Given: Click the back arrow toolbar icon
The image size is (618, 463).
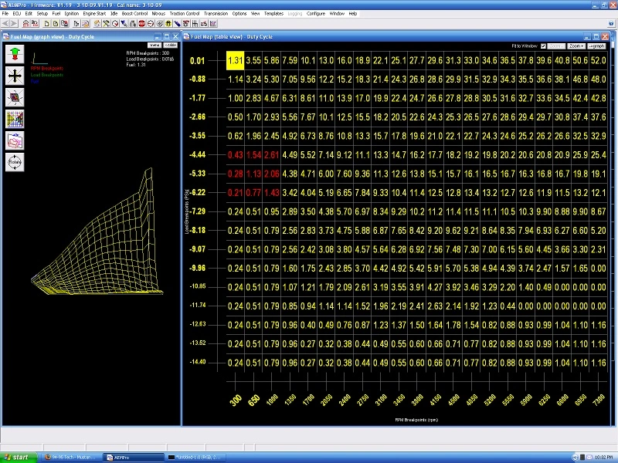Looking at the screenshot, I should pyautogui.click(x=5, y=24).
